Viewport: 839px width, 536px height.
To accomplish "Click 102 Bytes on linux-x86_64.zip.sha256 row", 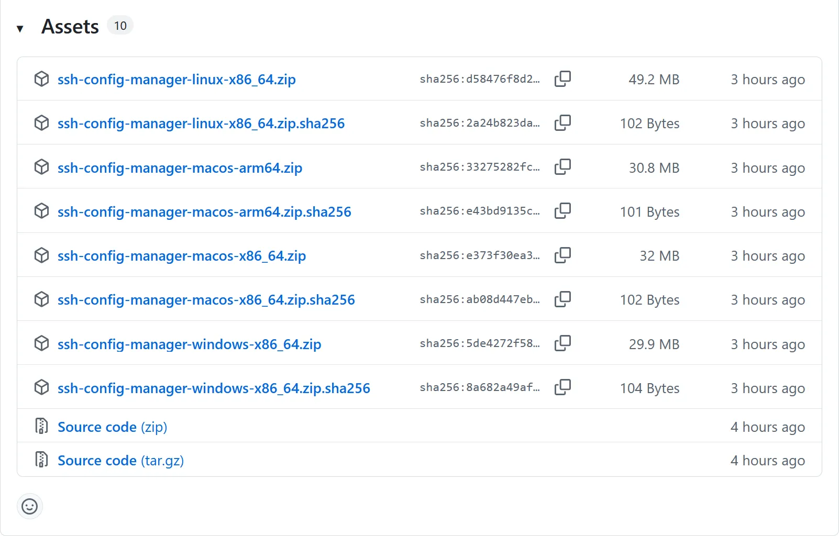I will pos(650,124).
